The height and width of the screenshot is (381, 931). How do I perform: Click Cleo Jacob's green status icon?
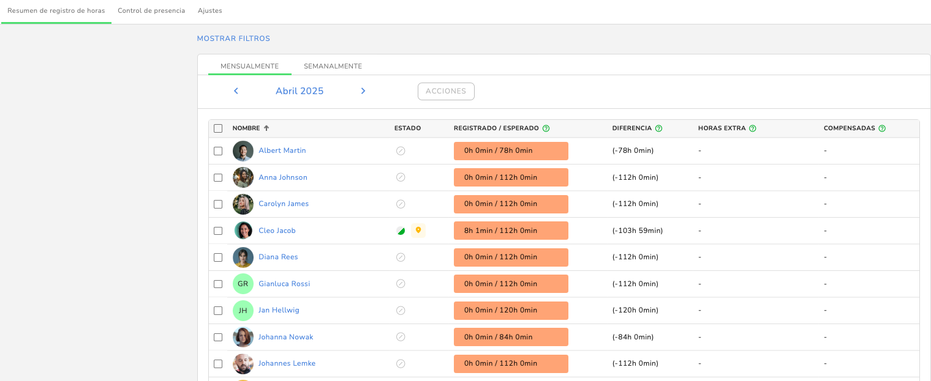[401, 231]
